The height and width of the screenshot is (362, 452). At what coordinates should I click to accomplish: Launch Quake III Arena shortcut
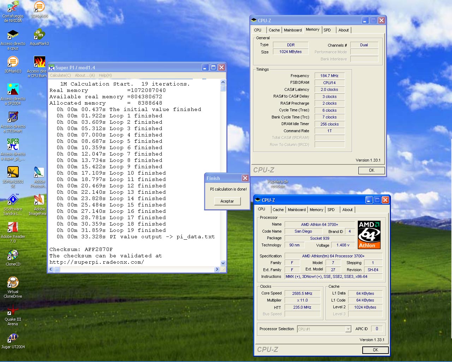click(13, 310)
